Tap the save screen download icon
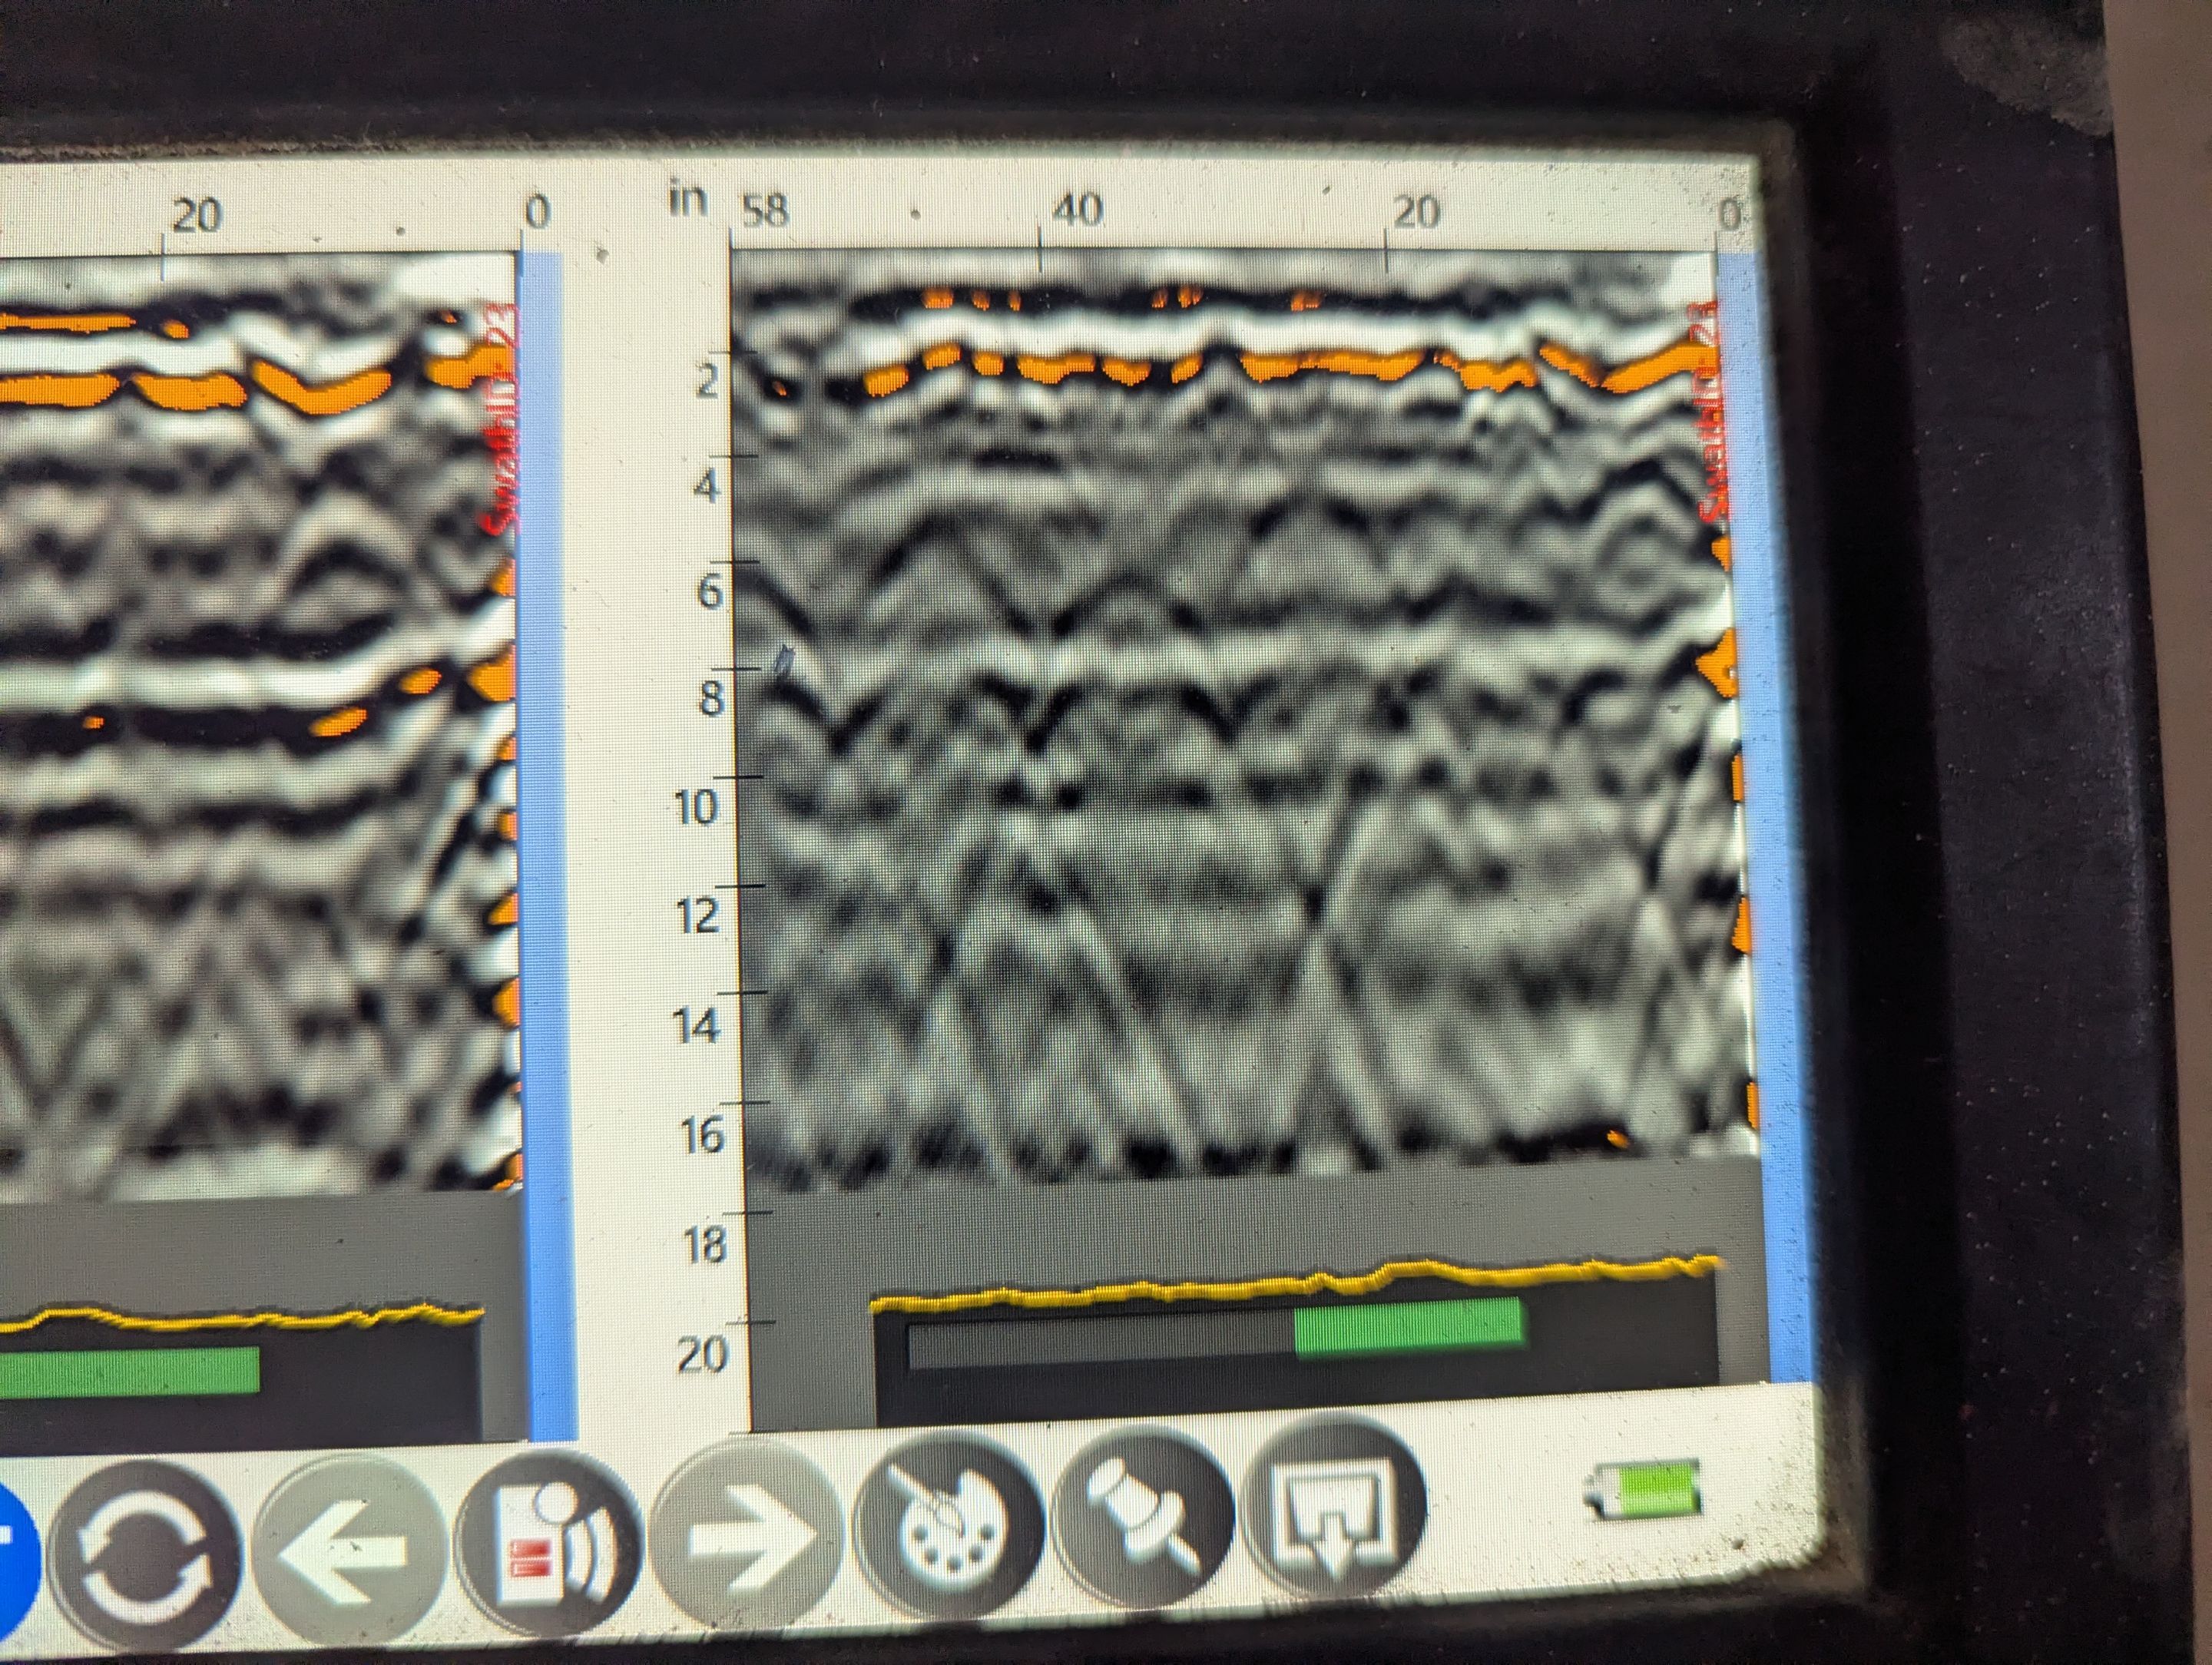The height and width of the screenshot is (1665, 2212). click(x=1333, y=1505)
